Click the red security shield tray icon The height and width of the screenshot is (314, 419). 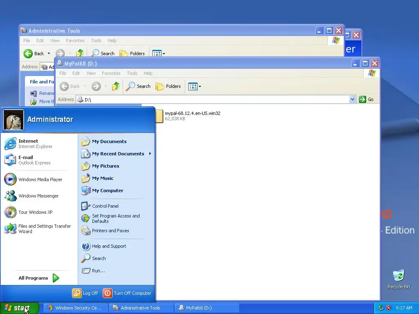coord(389,308)
